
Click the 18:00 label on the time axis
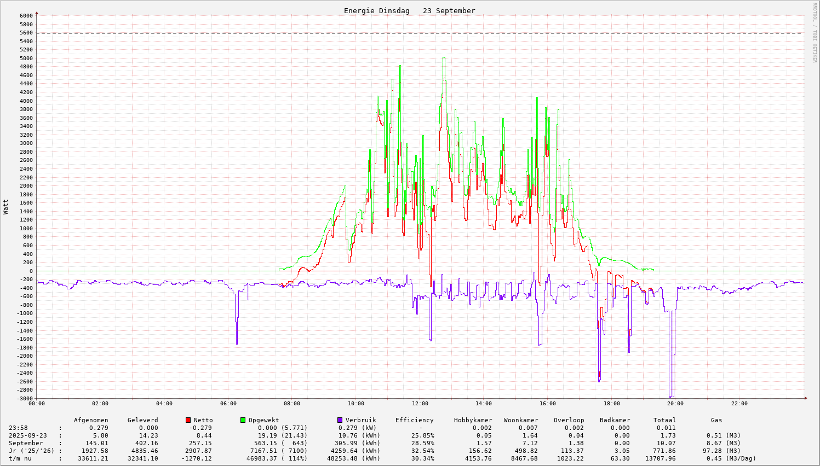click(612, 404)
